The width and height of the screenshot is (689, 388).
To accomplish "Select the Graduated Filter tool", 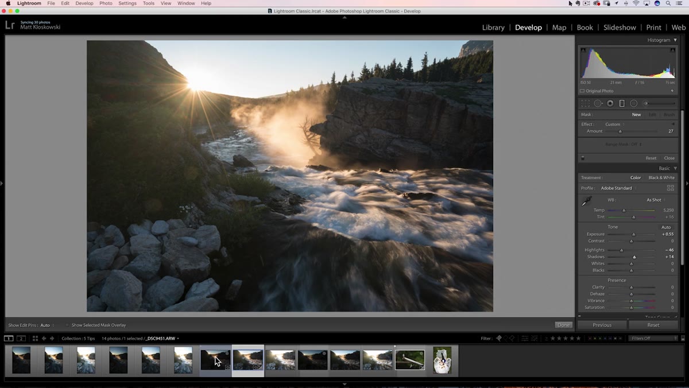I will click(622, 103).
